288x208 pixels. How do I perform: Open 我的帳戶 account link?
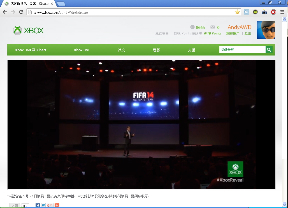233,33
